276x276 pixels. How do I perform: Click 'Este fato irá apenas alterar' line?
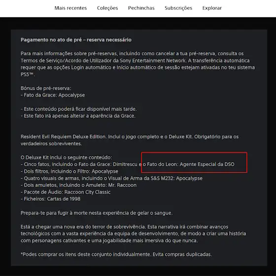pyautogui.click(x=78, y=116)
